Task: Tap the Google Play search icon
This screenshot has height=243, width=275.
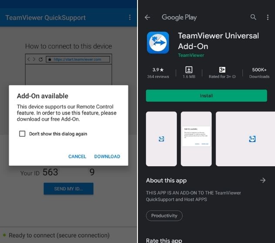Action: pos(253,17)
